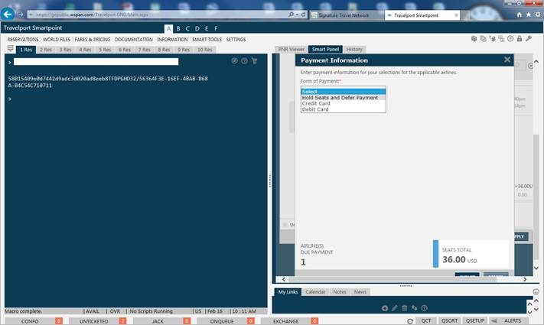
Task: Open the News tab
Action: [x=360, y=291]
